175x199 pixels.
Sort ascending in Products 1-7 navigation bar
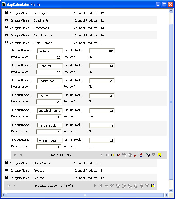pos(136,155)
